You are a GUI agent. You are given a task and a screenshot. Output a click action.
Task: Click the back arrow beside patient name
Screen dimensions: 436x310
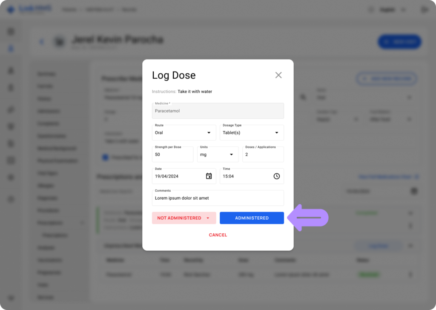[42, 42]
